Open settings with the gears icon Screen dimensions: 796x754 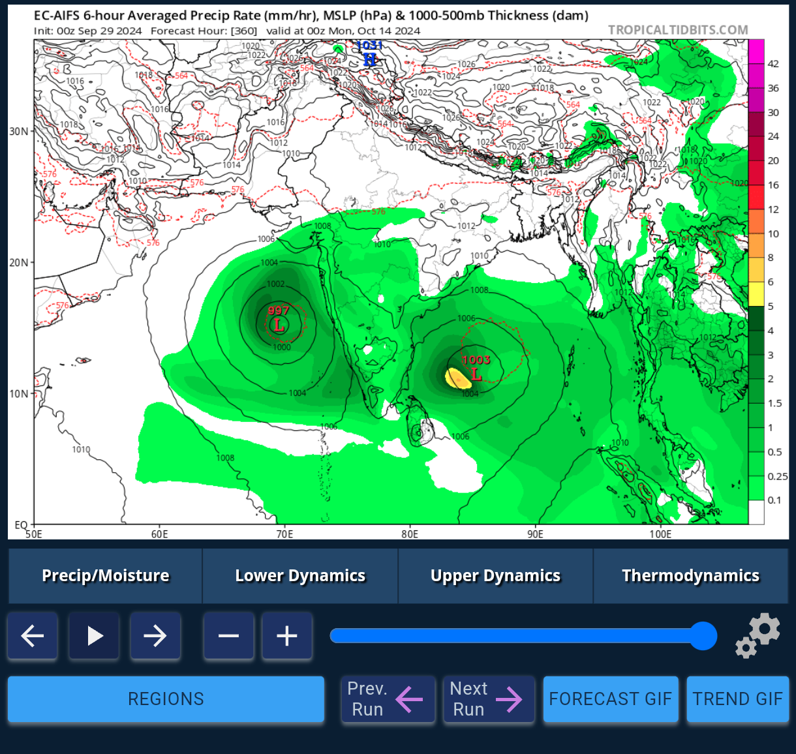point(758,635)
